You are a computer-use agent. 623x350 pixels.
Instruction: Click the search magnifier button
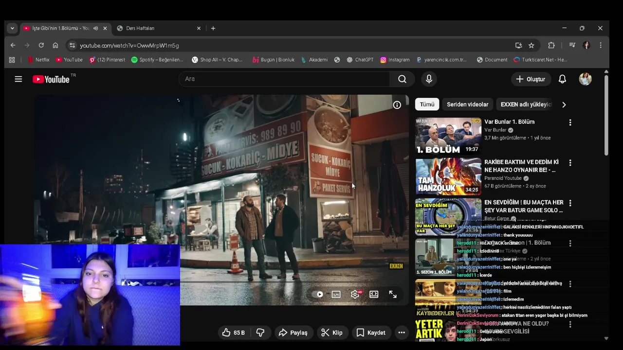point(402,79)
